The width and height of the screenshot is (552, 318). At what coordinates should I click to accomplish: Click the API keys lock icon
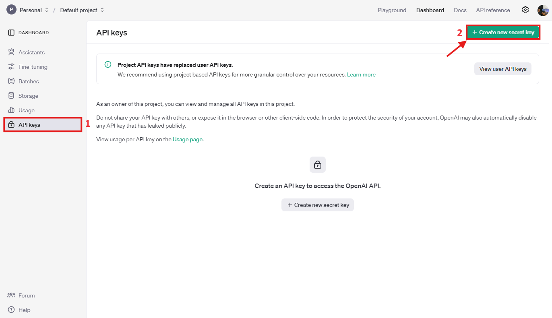(11, 125)
